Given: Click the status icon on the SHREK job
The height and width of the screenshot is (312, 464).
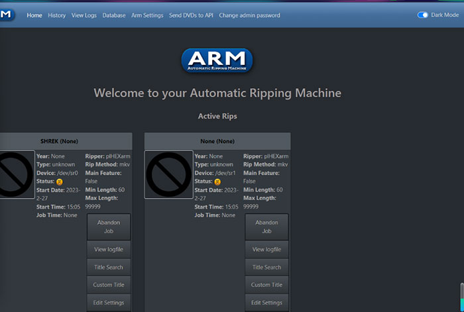Looking at the screenshot, I should point(60,182).
